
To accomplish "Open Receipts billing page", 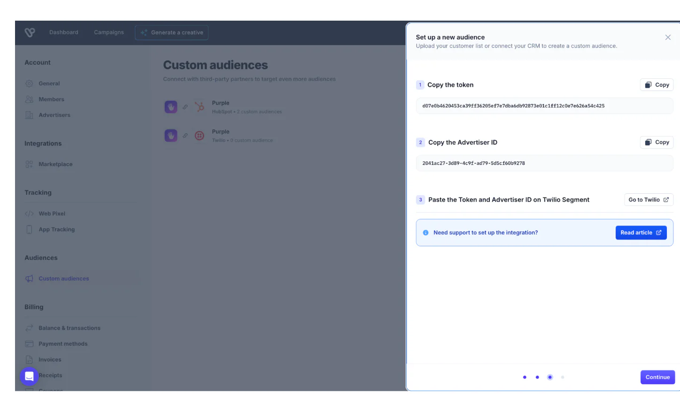I will click(51, 375).
